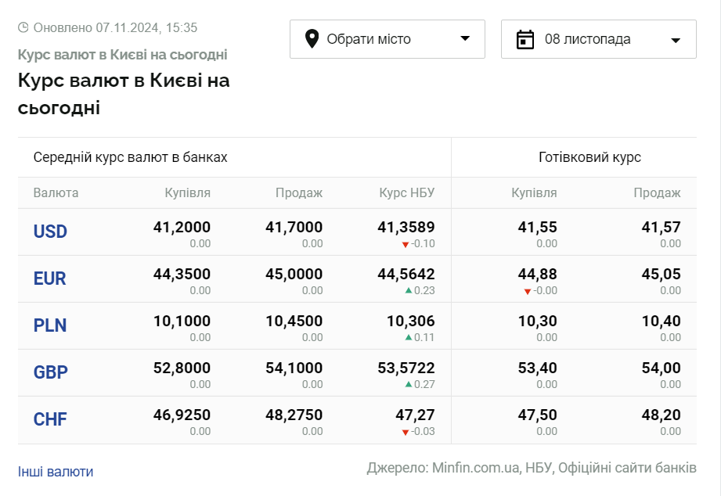Click red down arrow by -0.10
Image resolution: width=721 pixels, height=496 pixels.
pyautogui.click(x=405, y=245)
